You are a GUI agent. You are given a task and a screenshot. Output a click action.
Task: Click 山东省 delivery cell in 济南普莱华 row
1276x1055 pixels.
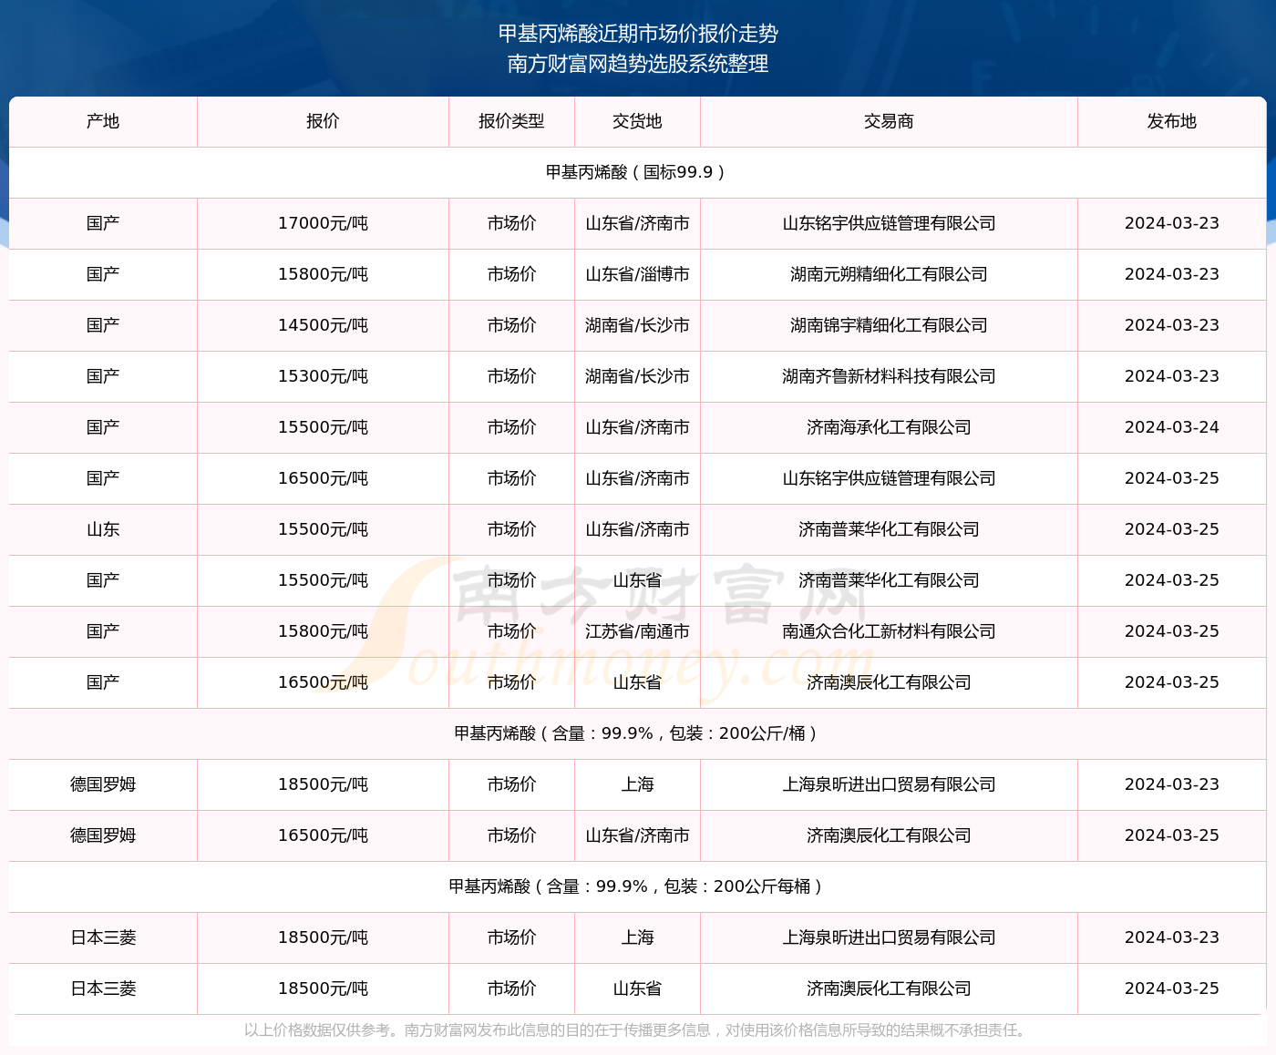[637, 580]
